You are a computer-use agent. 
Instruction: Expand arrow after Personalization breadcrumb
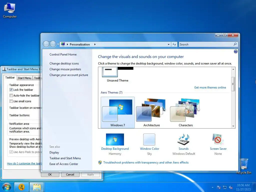(95, 44)
